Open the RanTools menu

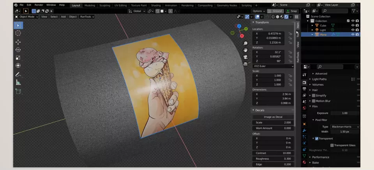tap(87, 17)
